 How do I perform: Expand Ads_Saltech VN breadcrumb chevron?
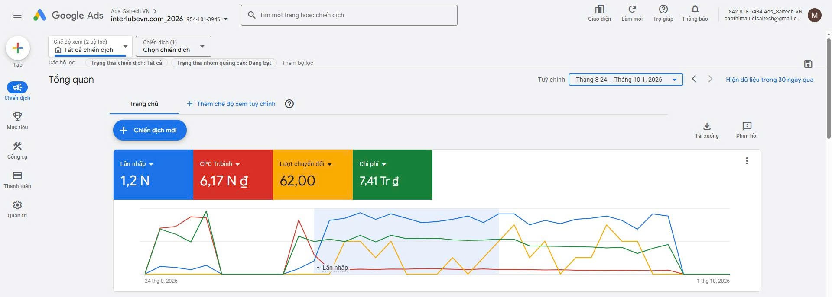pyautogui.click(x=155, y=11)
